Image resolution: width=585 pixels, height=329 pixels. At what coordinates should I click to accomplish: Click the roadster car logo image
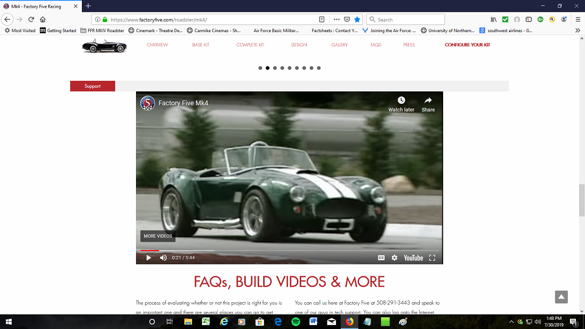point(104,46)
